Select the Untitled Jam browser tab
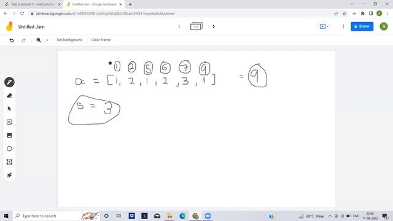 pos(94,4)
